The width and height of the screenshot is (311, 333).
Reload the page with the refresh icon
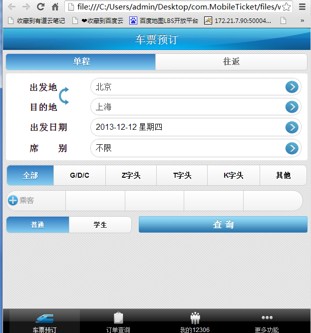coord(40,7)
